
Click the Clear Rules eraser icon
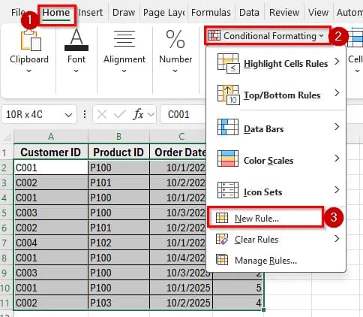point(222,239)
